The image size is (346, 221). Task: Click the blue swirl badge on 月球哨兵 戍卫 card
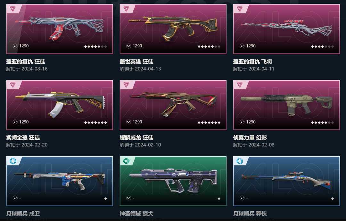click(13, 161)
